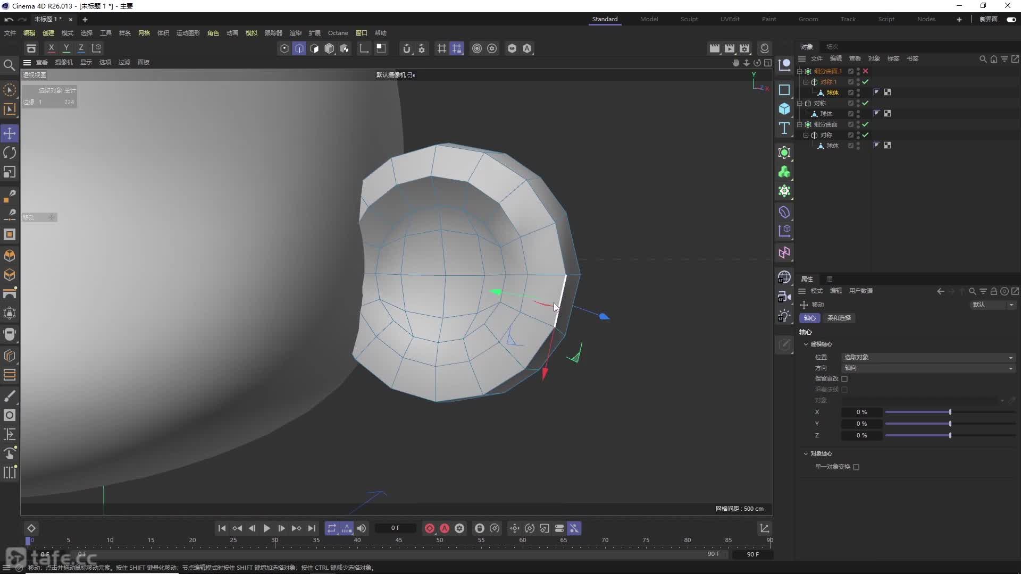Check the 保留更改 checkbox

click(844, 379)
